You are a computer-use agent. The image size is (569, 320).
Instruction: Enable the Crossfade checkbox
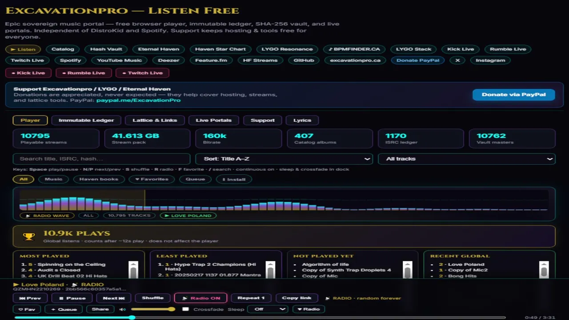click(185, 309)
